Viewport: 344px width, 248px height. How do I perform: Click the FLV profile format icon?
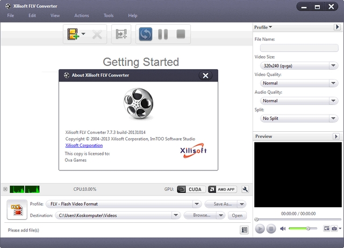(17, 210)
